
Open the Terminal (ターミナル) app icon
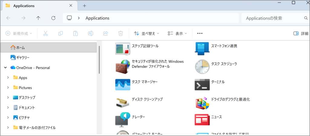point(202,85)
